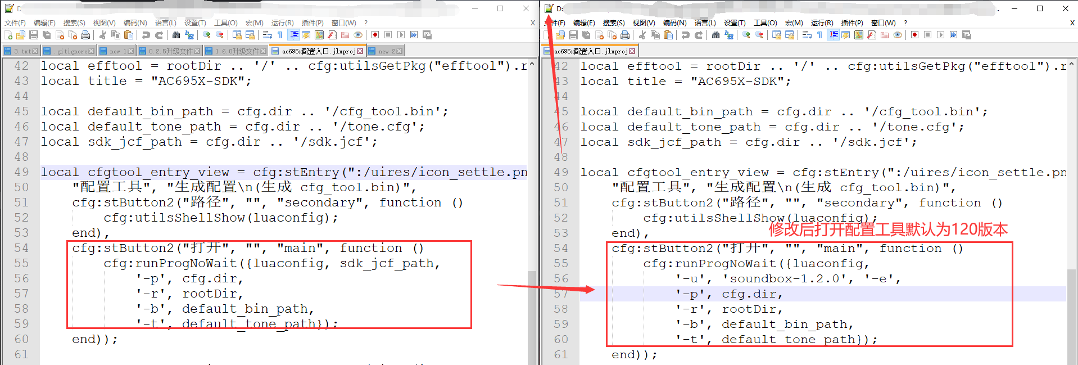Image resolution: width=1078 pixels, height=365 pixels.
Task: Select the new 2 tab
Action: click(386, 51)
